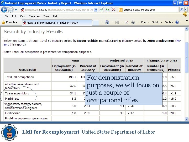Click the browser Forward arrow button
189x142 pixels.
click(10, 10)
